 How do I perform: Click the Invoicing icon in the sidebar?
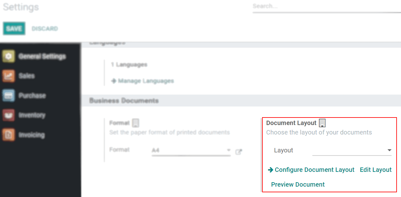point(8,134)
